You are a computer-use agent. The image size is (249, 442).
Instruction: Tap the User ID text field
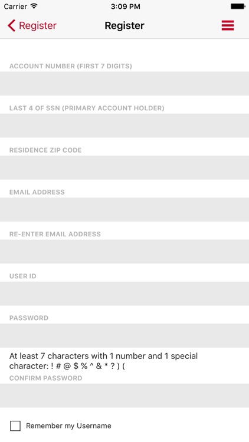(125, 293)
